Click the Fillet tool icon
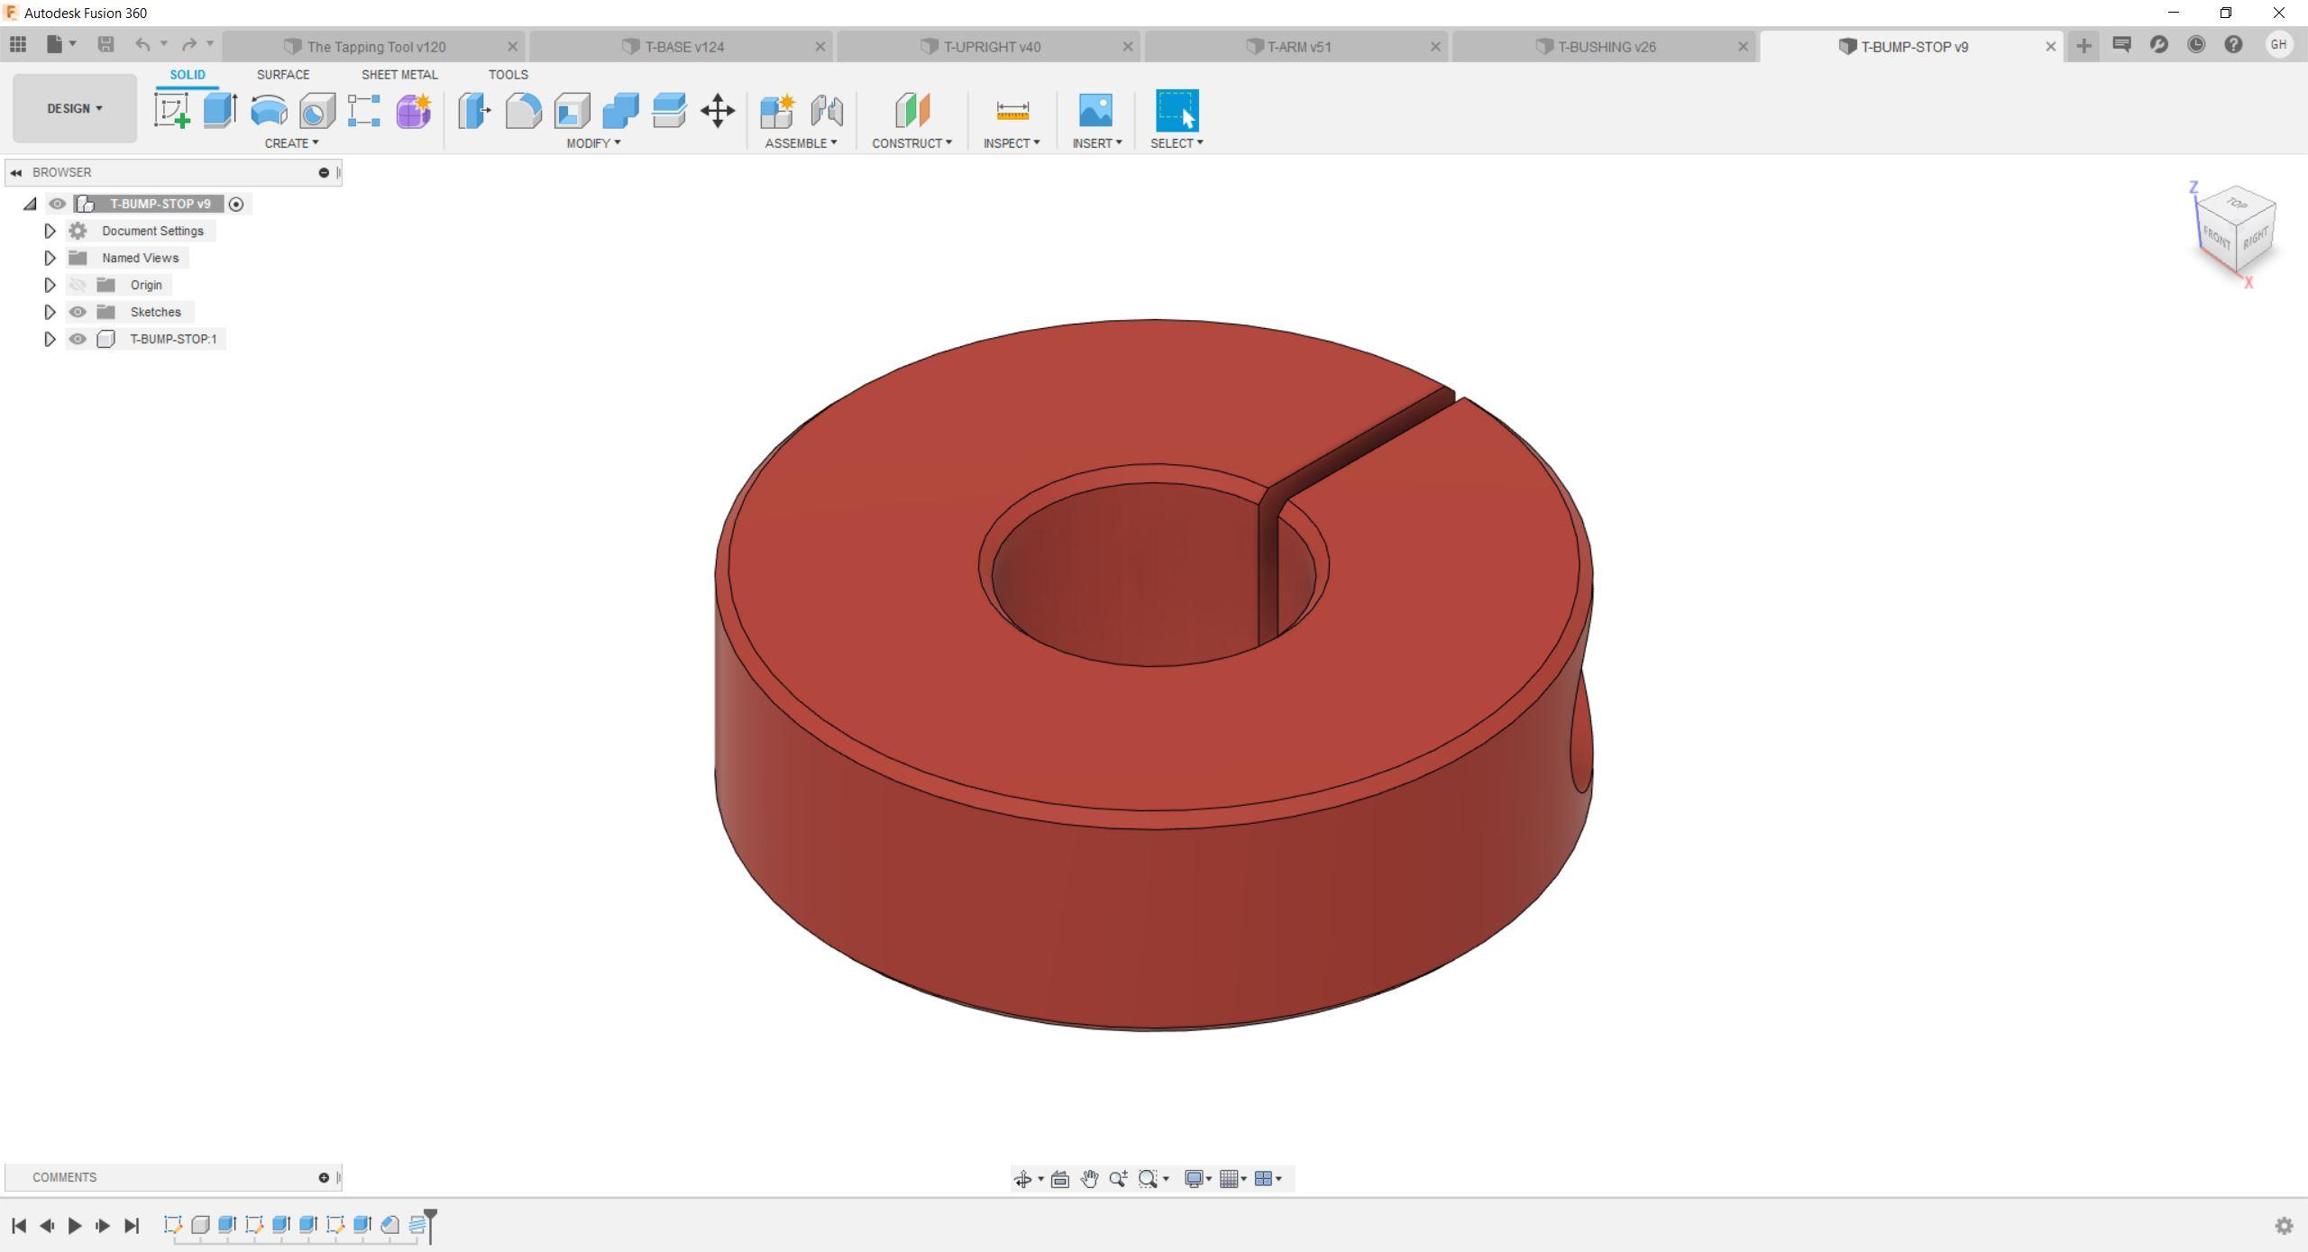The width and height of the screenshot is (2308, 1252). pyautogui.click(x=524, y=110)
